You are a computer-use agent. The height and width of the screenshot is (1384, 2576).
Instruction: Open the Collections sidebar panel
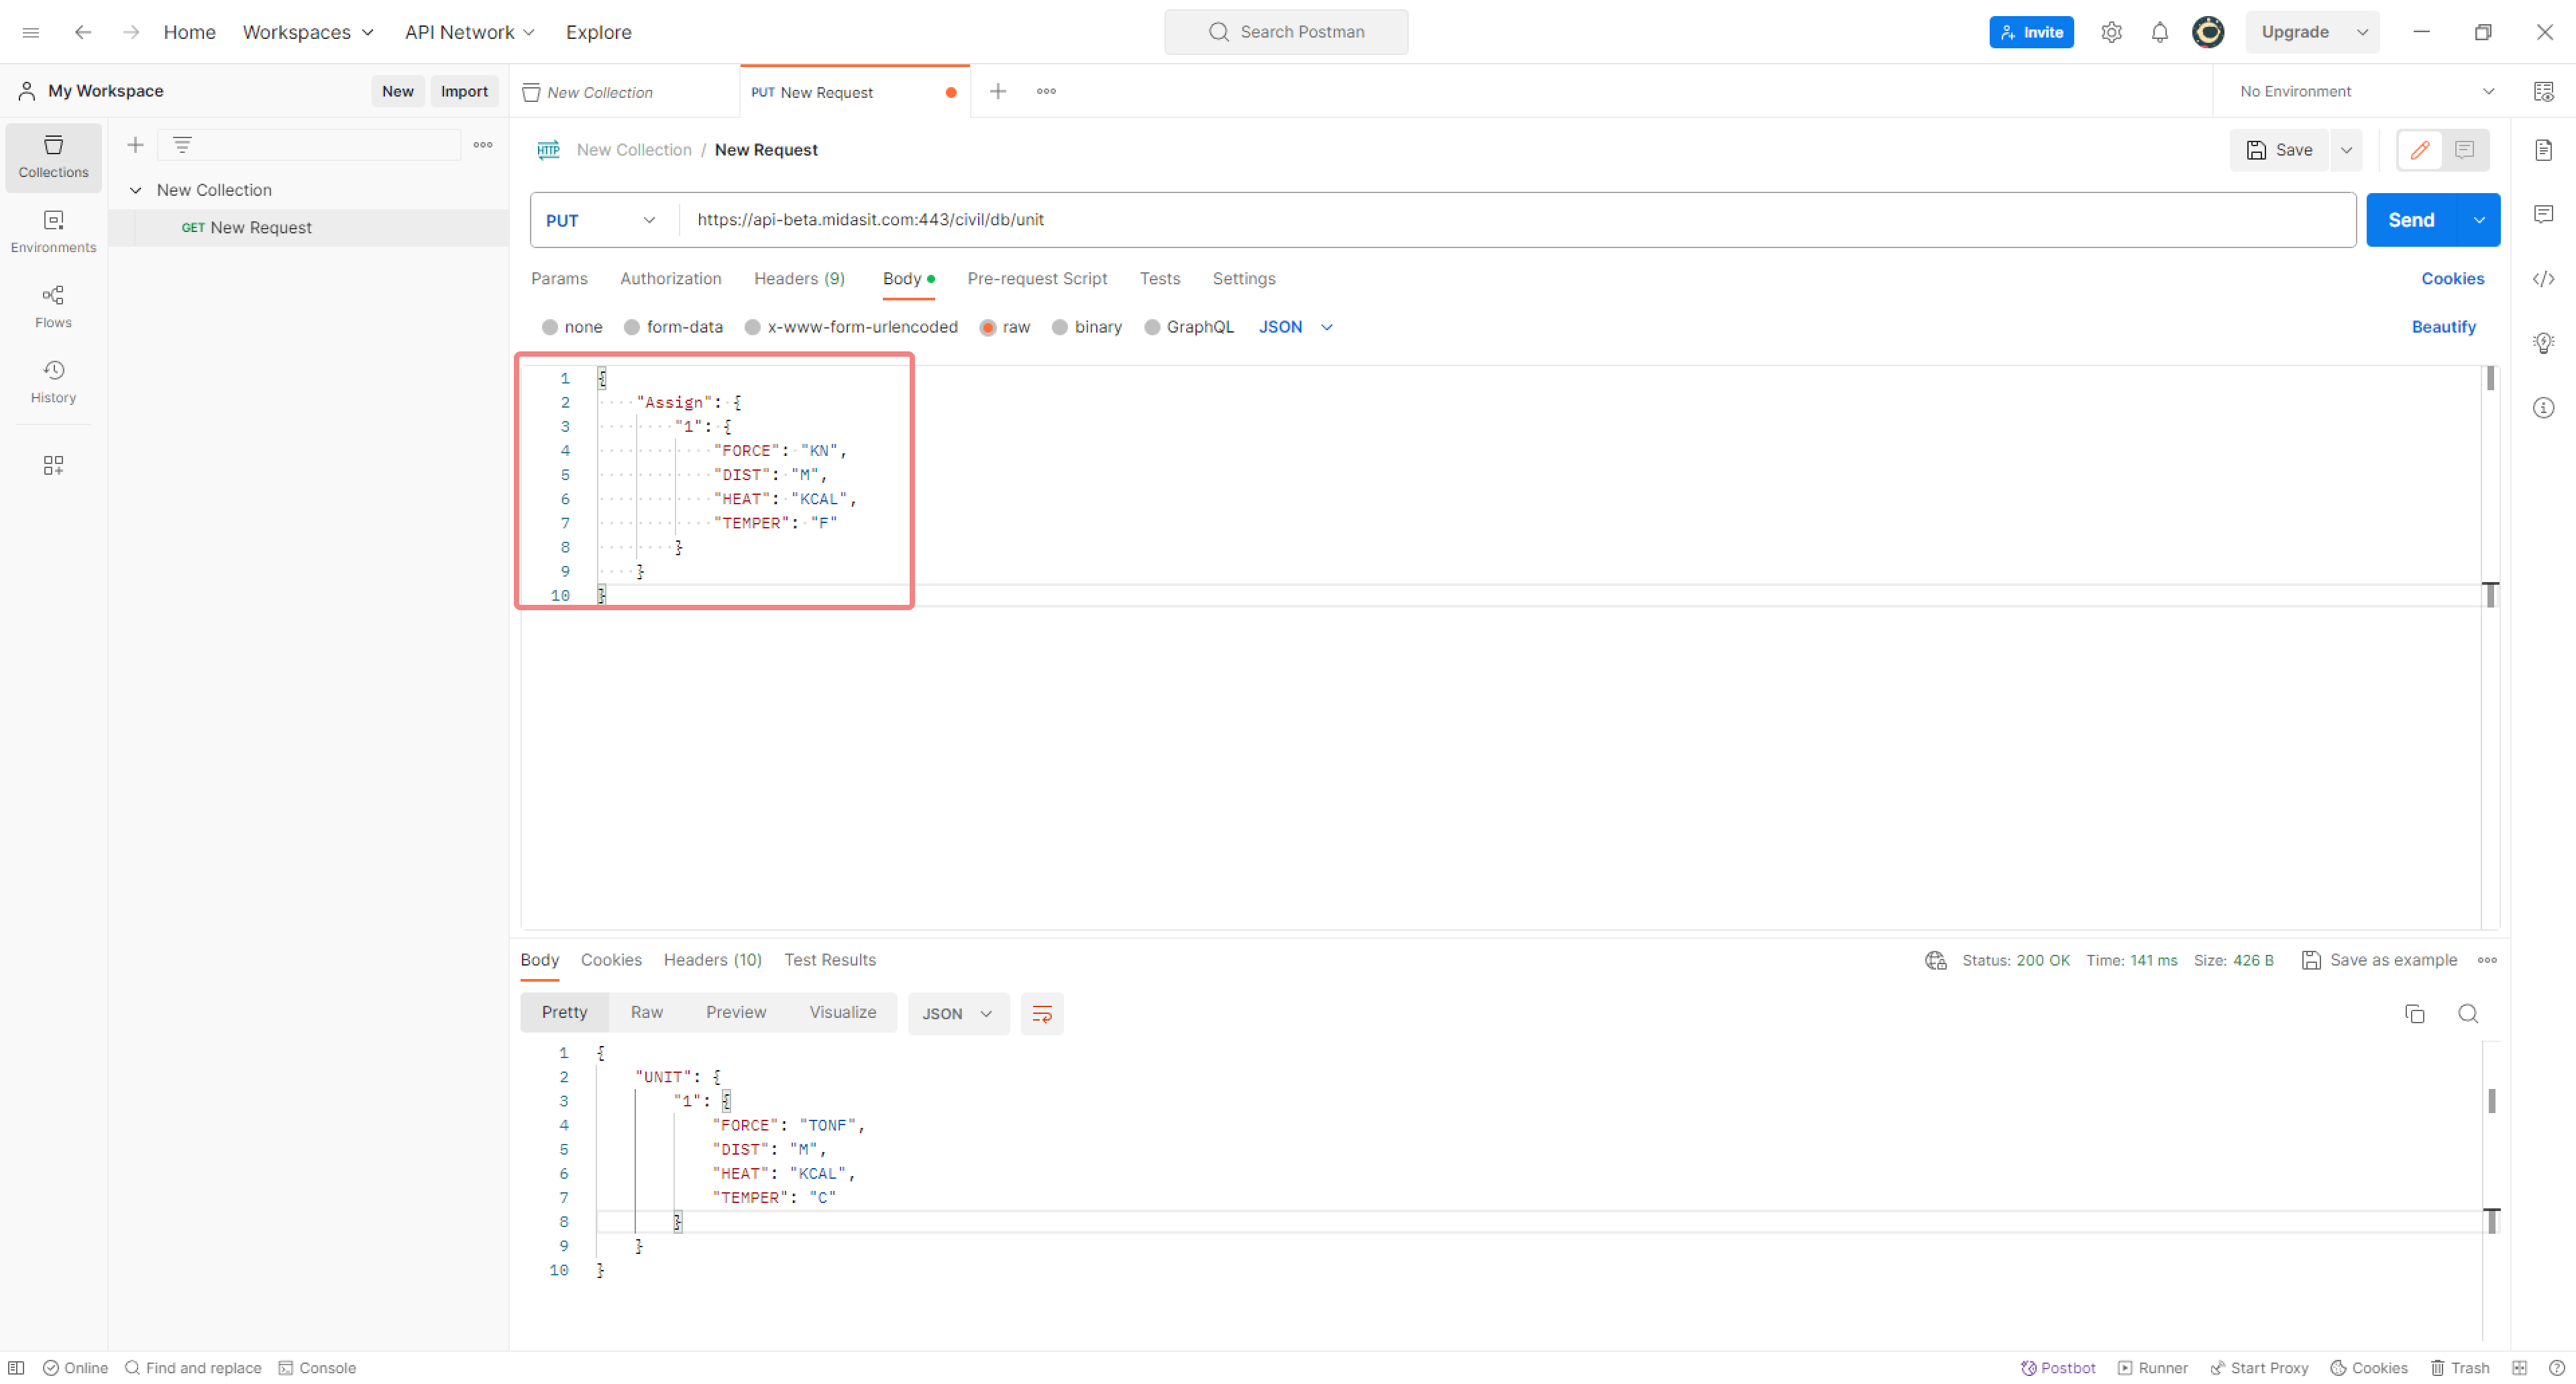(x=53, y=157)
